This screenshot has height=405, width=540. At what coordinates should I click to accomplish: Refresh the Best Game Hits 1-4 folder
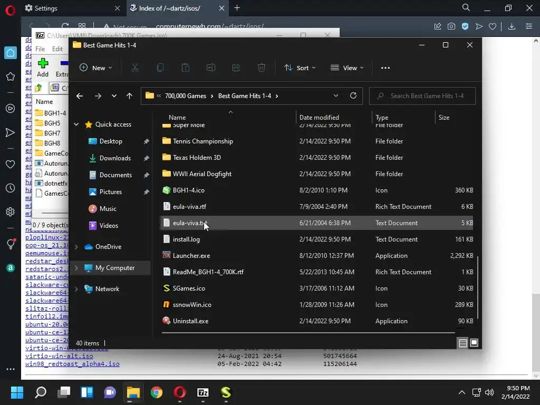click(353, 96)
